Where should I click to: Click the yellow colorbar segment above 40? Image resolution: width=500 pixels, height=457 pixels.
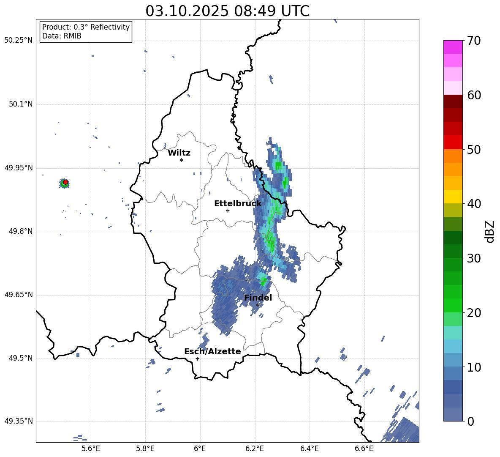pyautogui.click(x=453, y=197)
